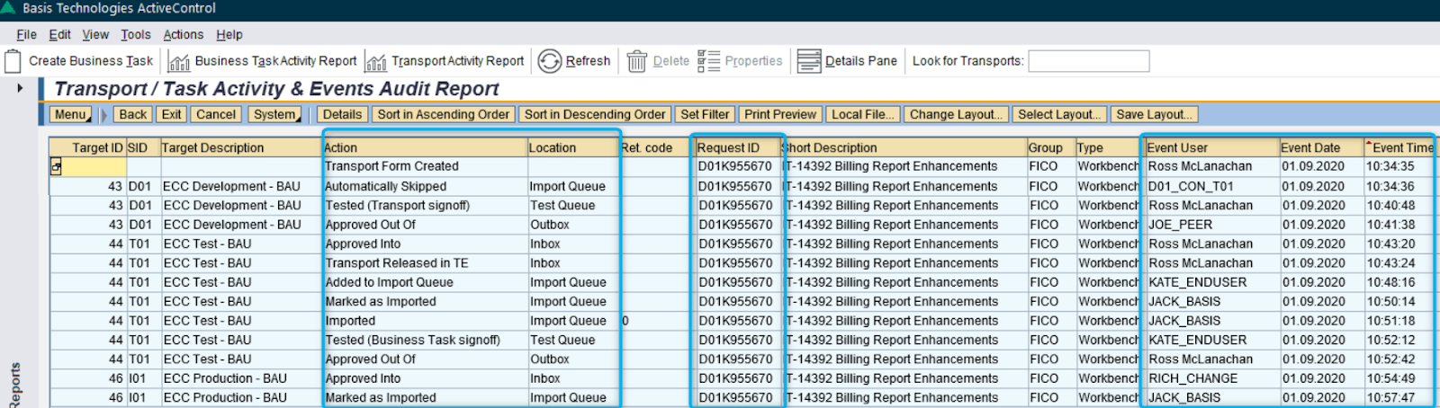The width and height of the screenshot is (1440, 408).
Task: Select the Target ID column header
Action: coord(87,148)
